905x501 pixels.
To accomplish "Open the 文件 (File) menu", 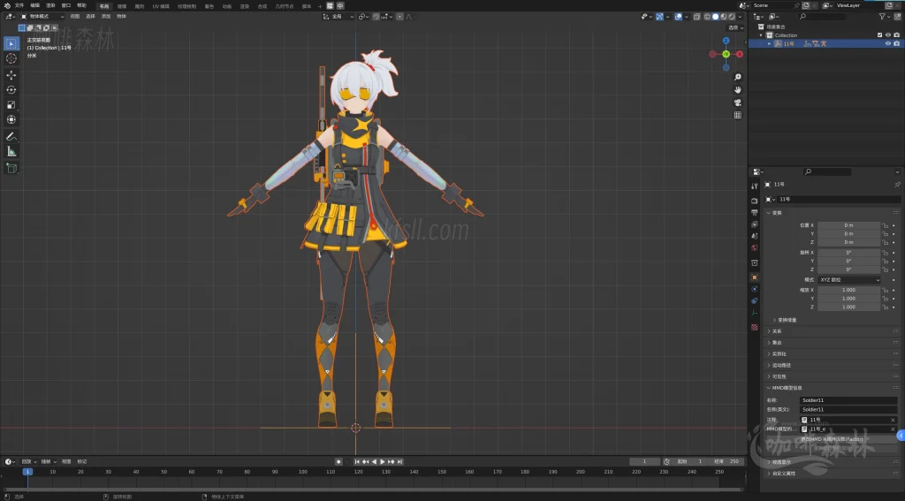I will click(x=19, y=5).
